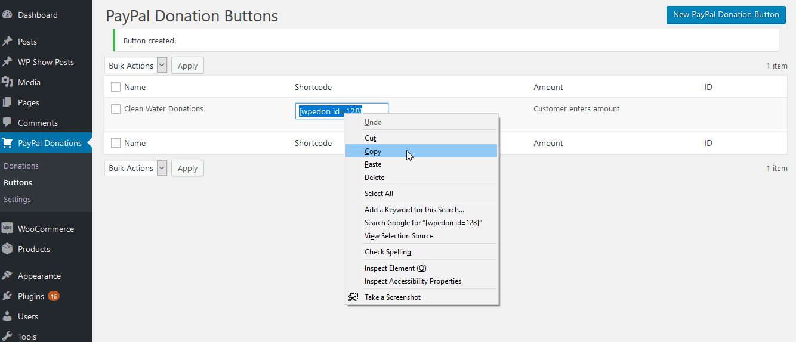The height and width of the screenshot is (342, 796).
Task: Click "Customer enters amount" cell text
Action: [x=576, y=109]
